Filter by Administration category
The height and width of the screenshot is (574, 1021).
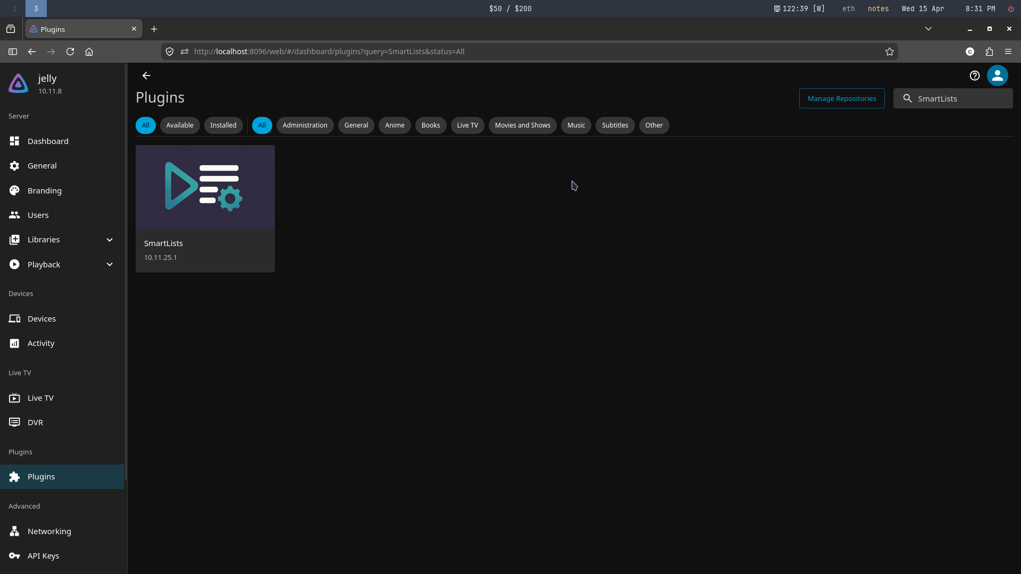[x=305, y=125]
